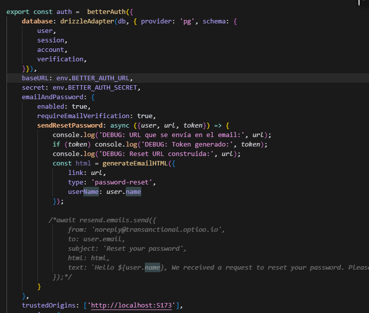Click the 'betterAuth' function call
Viewport: 369px width, 313px height.
click(x=106, y=12)
